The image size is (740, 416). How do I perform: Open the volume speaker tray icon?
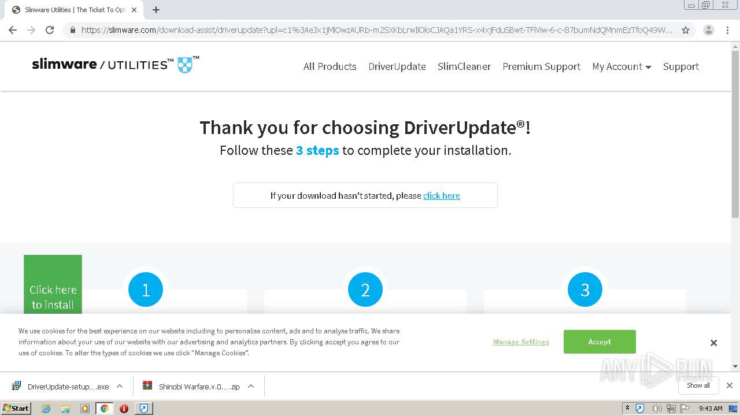[657, 408]
